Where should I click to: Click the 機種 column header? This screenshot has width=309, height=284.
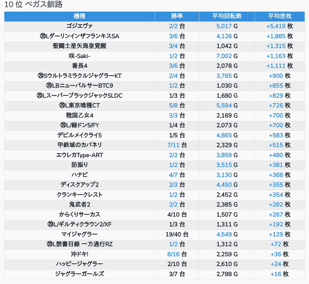[x=79, y=16]
